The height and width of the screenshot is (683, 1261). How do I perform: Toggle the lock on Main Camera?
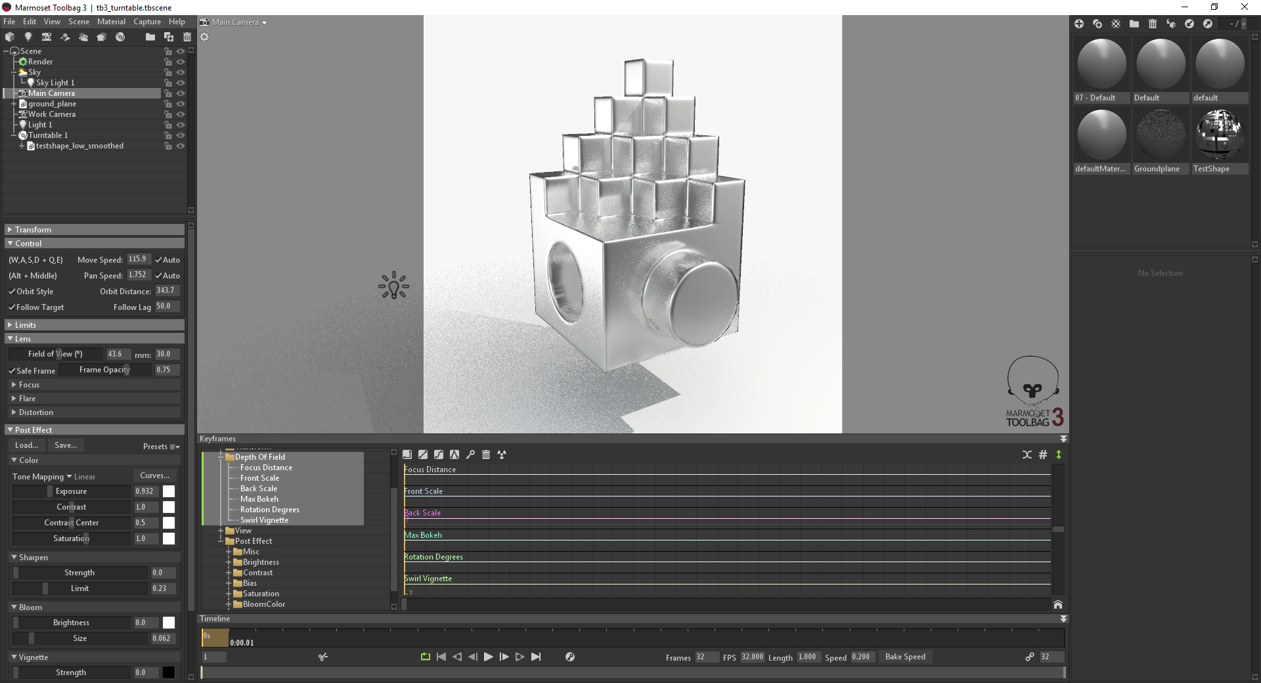(168, 93)
